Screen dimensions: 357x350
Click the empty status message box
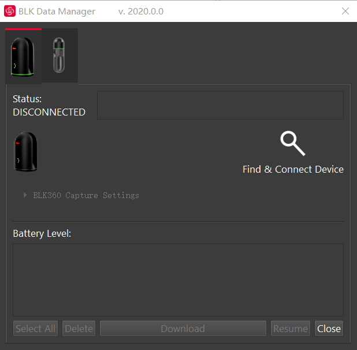(x=221, y=105)
